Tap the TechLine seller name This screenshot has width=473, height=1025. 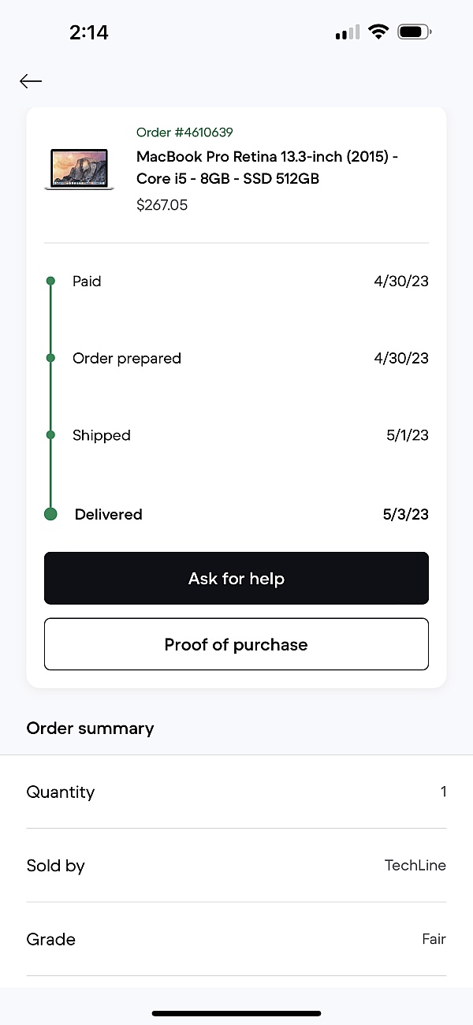click(415, 865)
